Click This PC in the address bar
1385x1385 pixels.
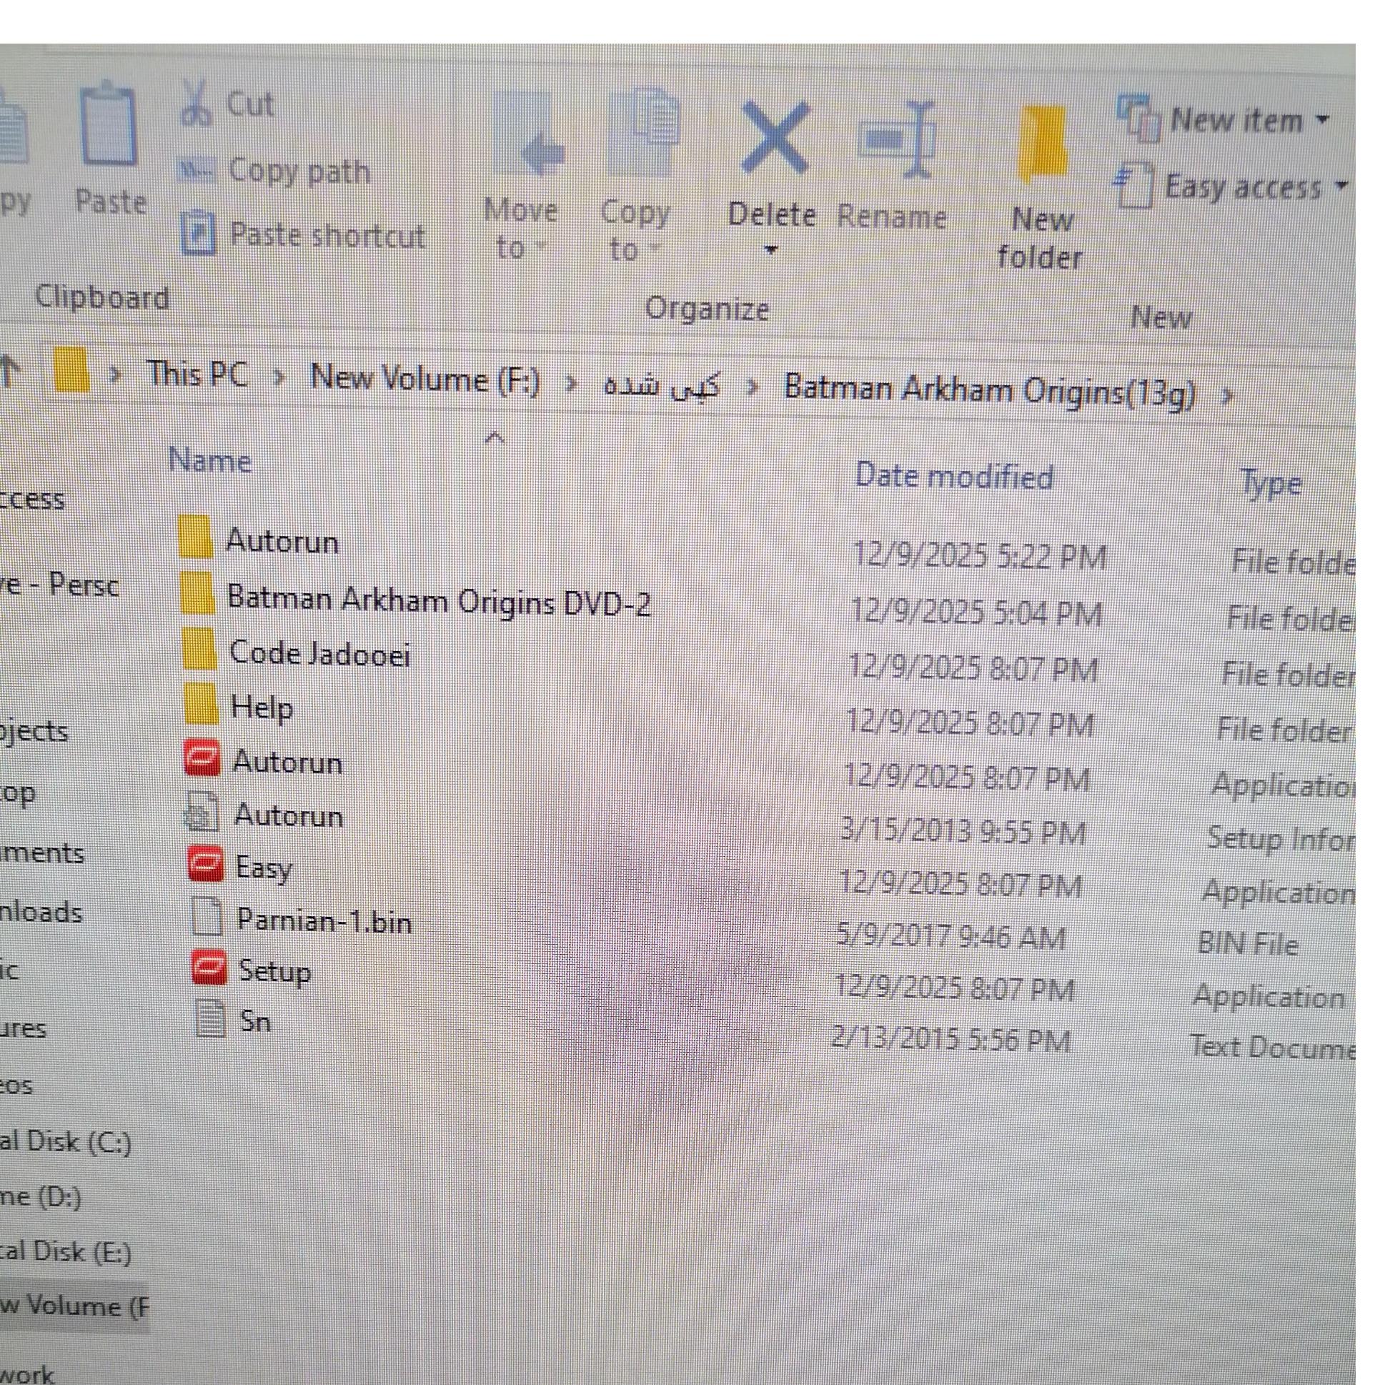coord(197,374)
